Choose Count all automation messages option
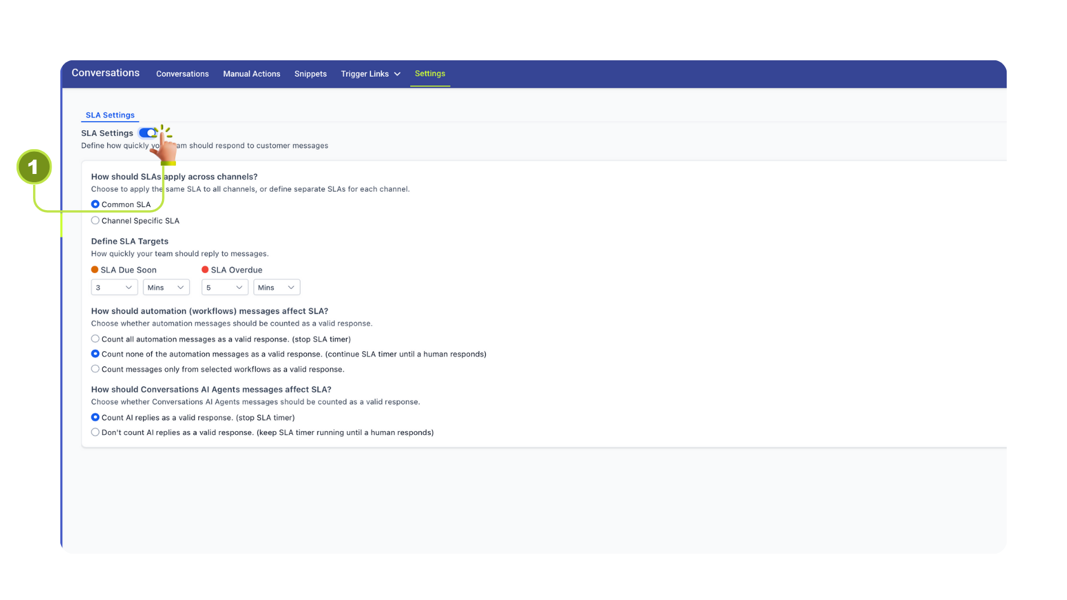1067x600 pixels. click(95, 339)
